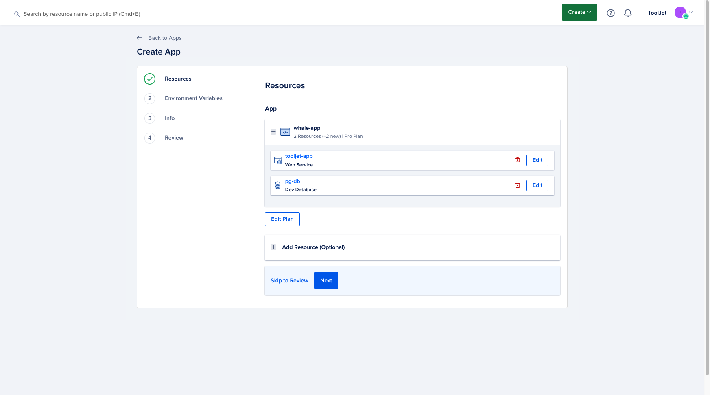710x395 pixels.
Task: Expand Add Resource (Optional) section
Action: pyautogui.click(x=273, y=247)
